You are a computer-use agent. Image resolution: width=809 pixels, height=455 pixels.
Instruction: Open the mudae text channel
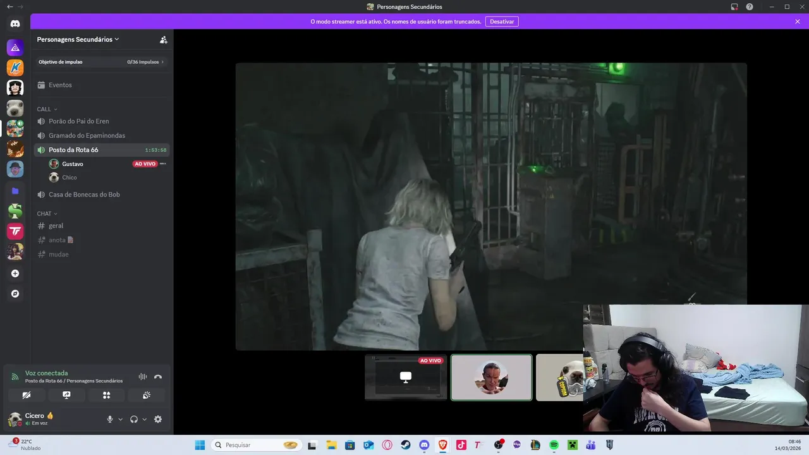click(102, 254)
